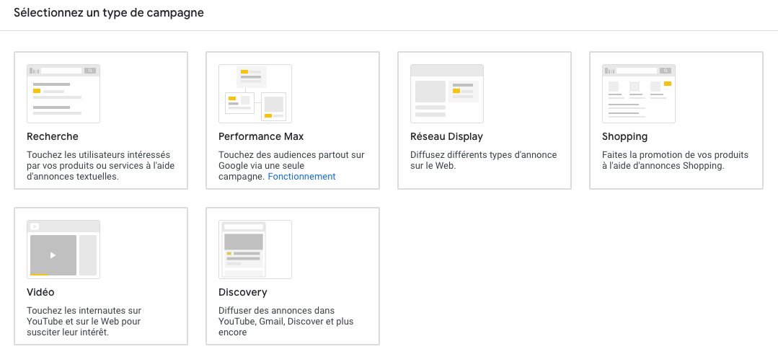Choose the Recherche campaign title
Viewport: 778px width, 362px height.
click(x=53, y=136)
